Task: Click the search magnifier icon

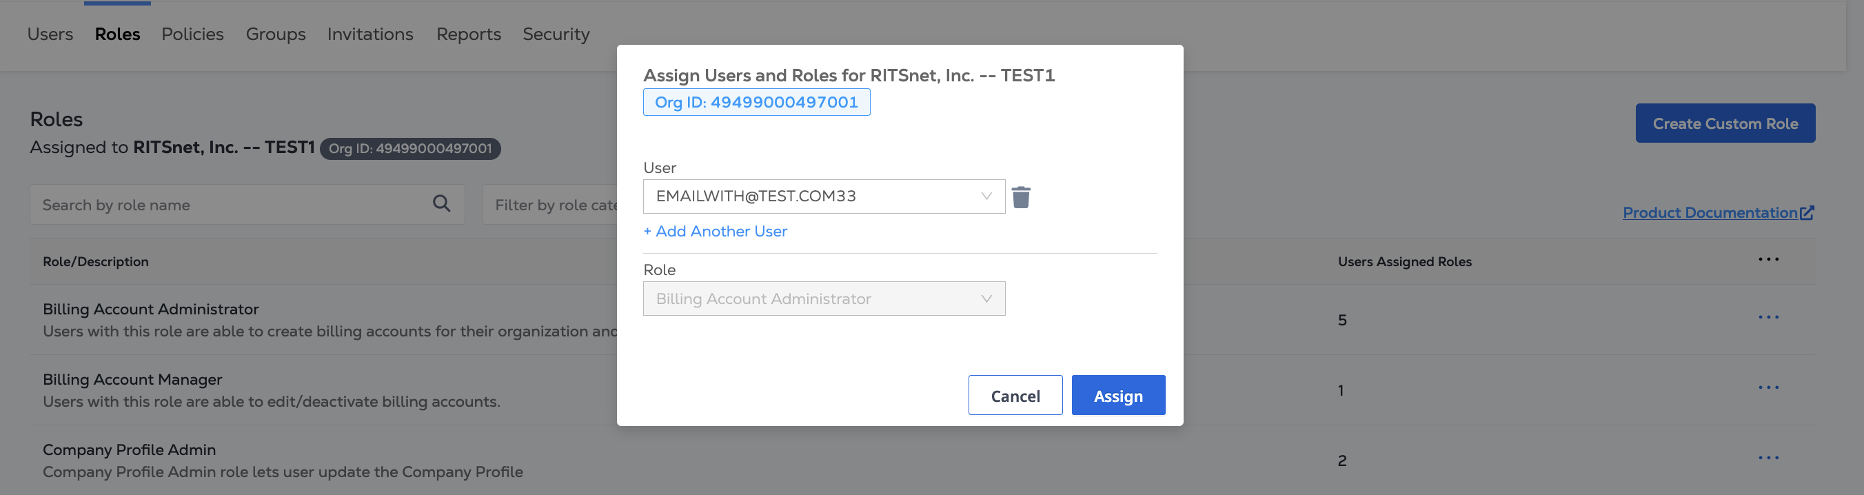Action: click(x=441, y=204)
